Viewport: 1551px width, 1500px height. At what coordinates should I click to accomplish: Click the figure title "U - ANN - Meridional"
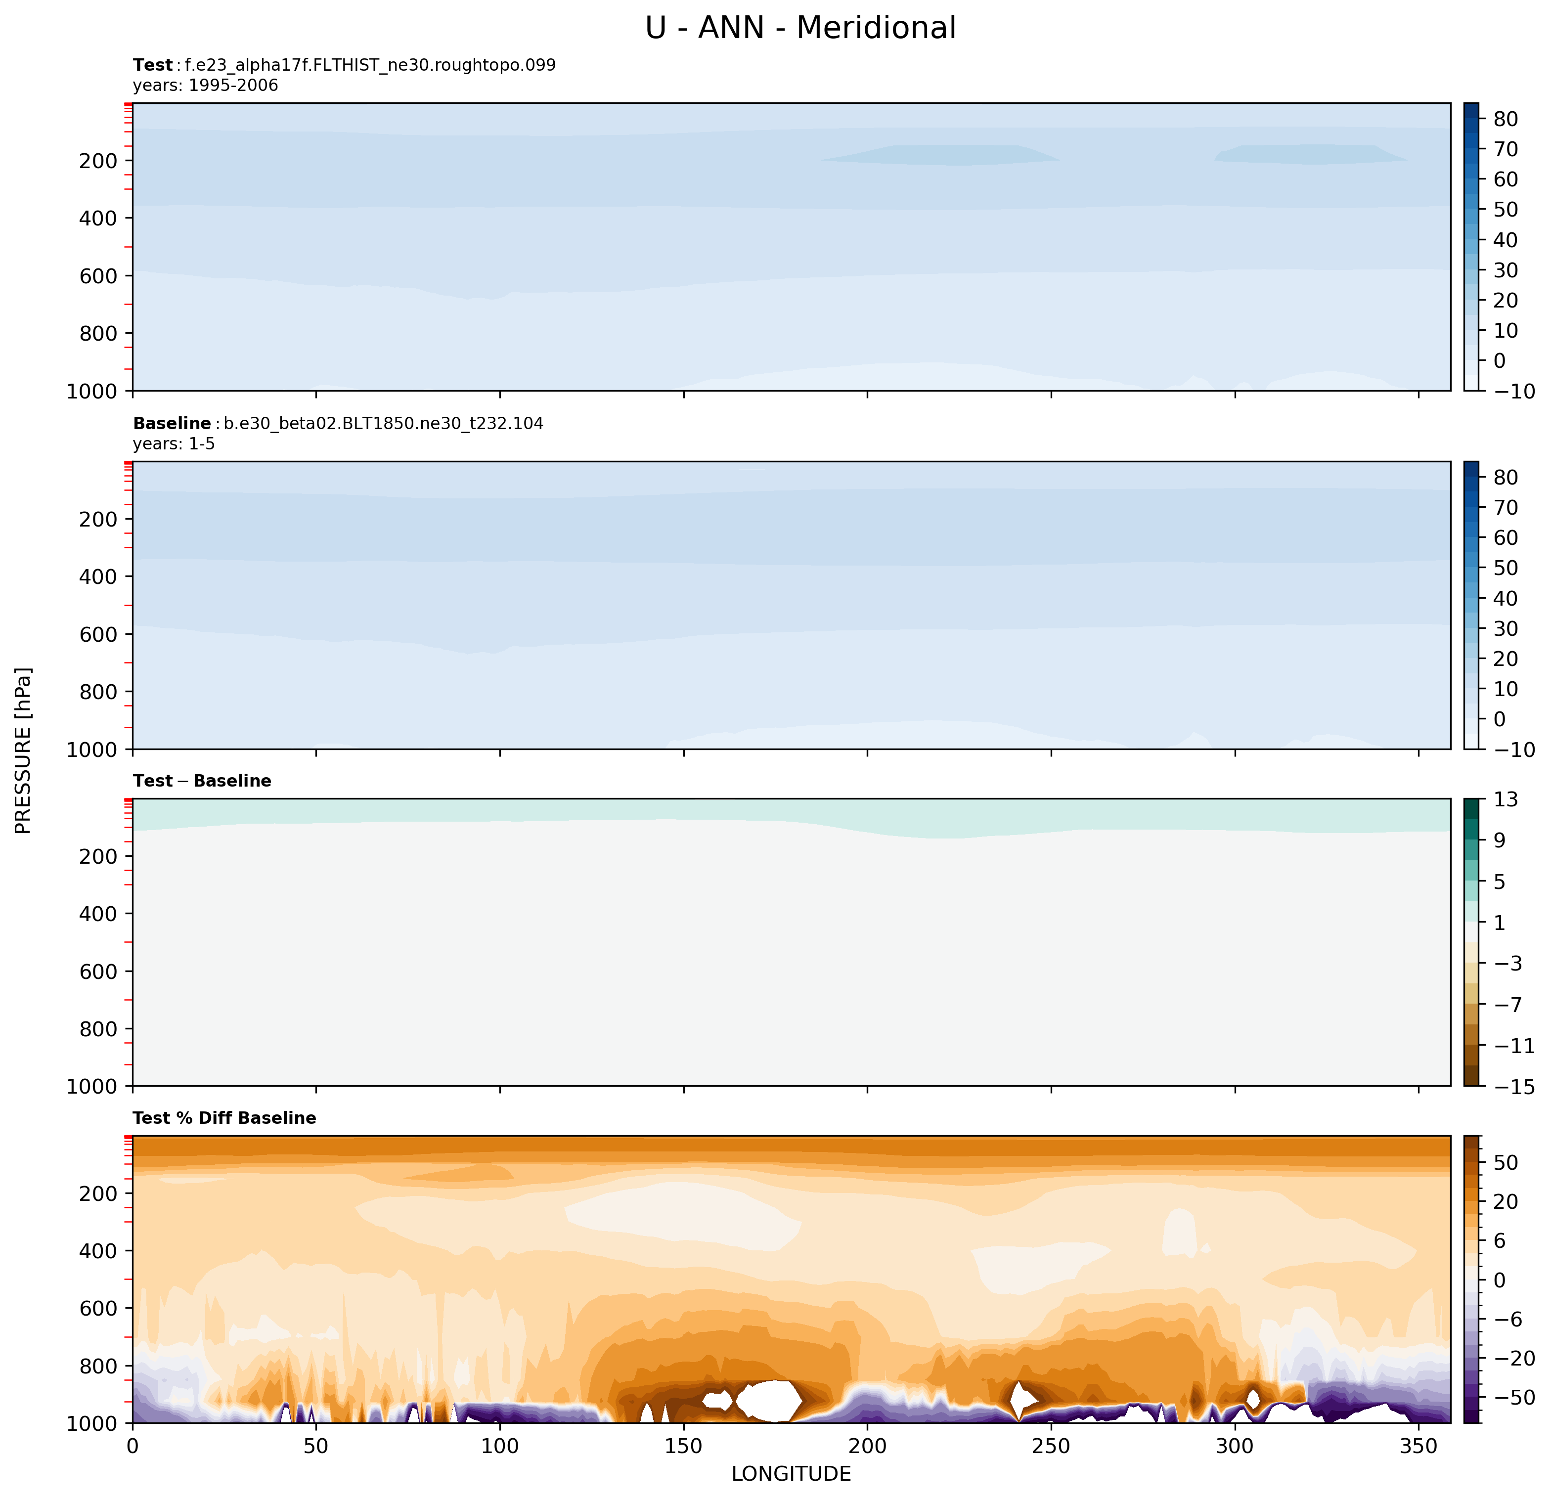[x=800, y=29]
